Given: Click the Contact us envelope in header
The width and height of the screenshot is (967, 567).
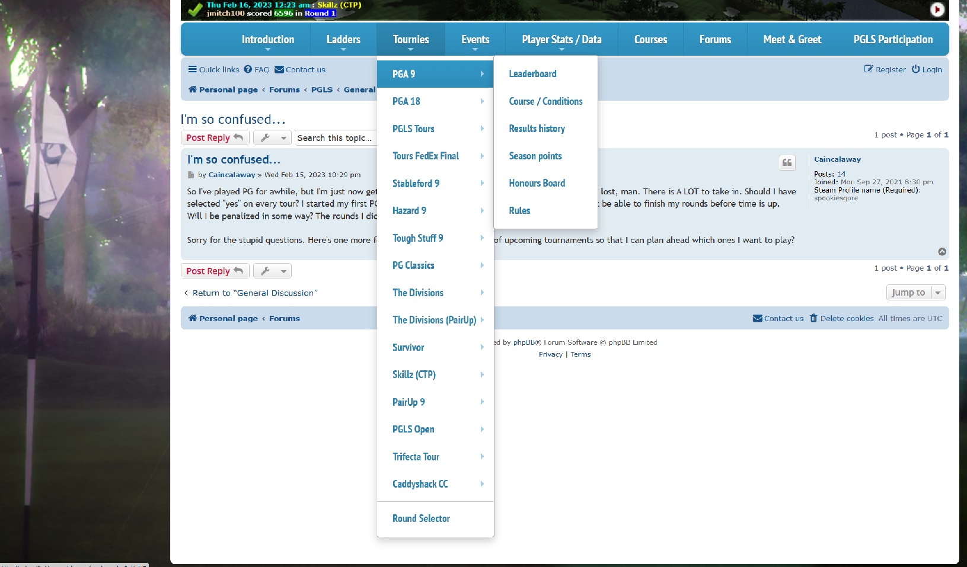Looking at the screenshot, I should (x=279, y=69).
